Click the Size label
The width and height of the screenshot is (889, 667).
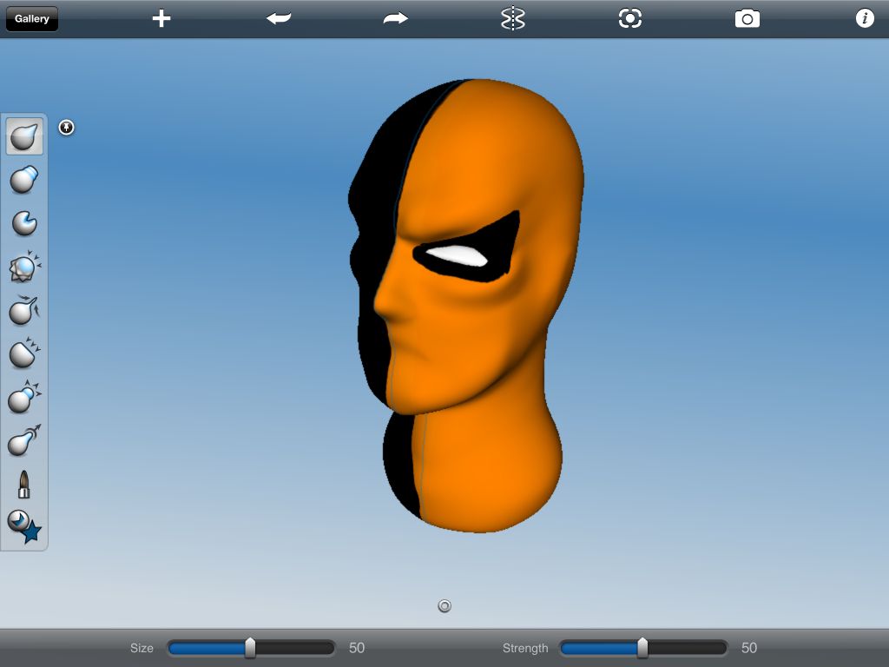(x=142, y=648)
